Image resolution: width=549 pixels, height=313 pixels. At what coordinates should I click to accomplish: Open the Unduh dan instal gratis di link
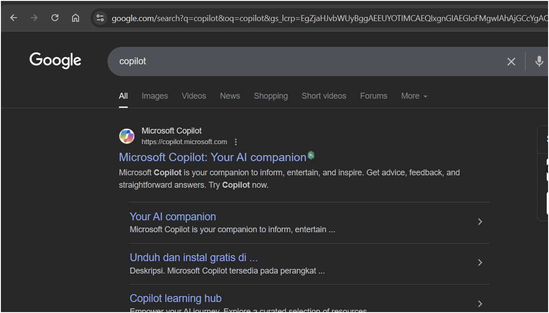(x=193, y=258)
